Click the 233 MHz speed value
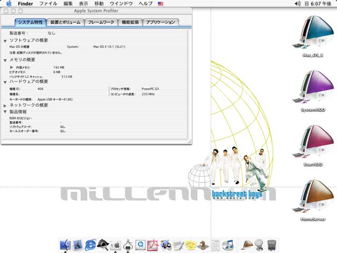This screenshot has height=253, width=337. coord(148,94)
